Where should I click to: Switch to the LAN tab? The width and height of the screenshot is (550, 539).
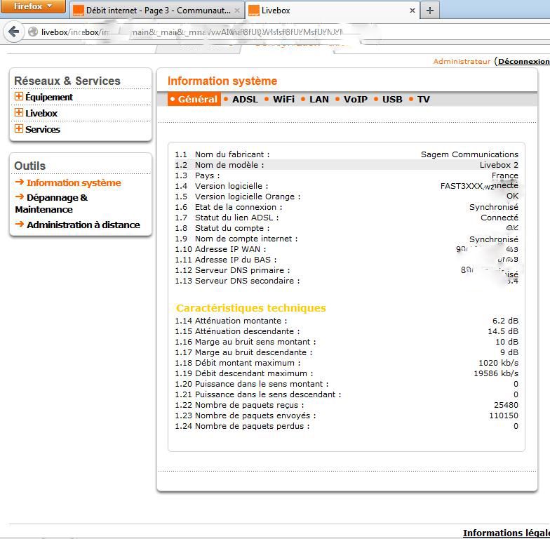(x=318, y=100)
